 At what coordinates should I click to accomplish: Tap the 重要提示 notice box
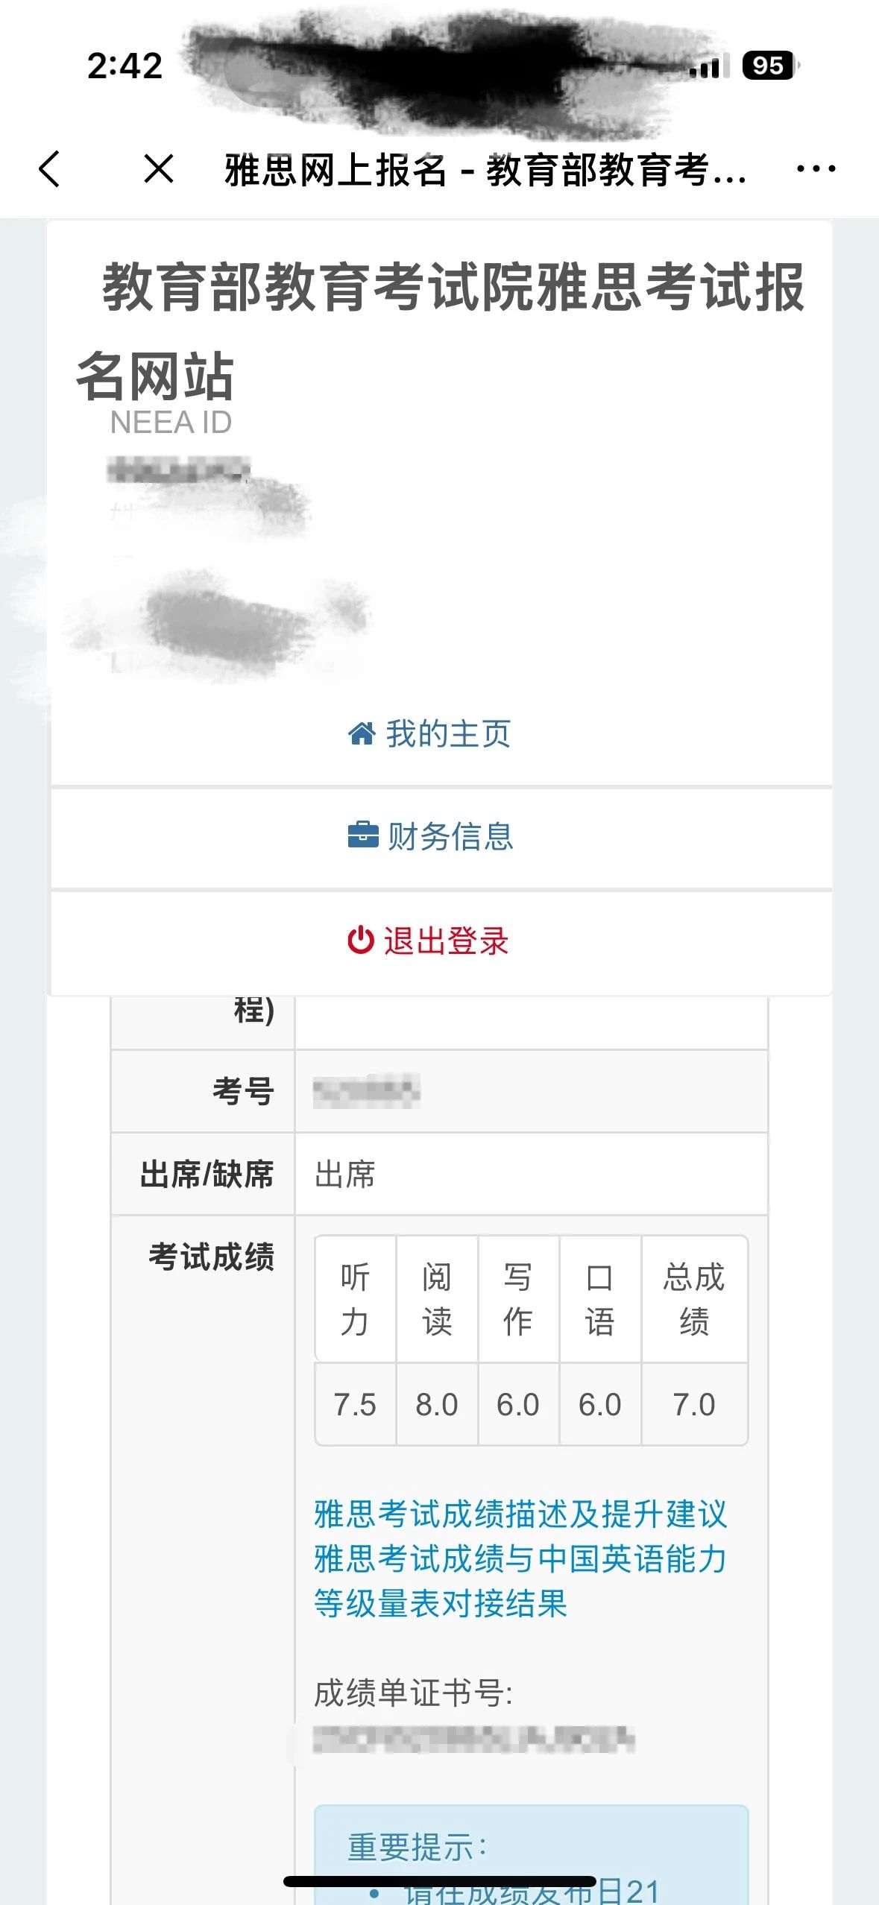point(531,1854)
